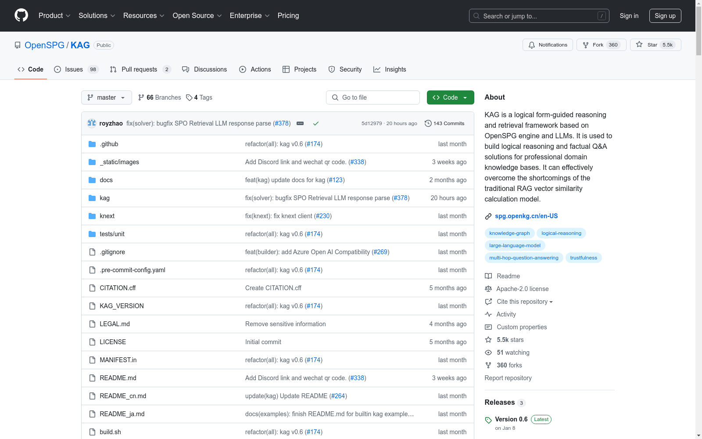Open the README.md file

pyautogui.click(x=118, y=378)
